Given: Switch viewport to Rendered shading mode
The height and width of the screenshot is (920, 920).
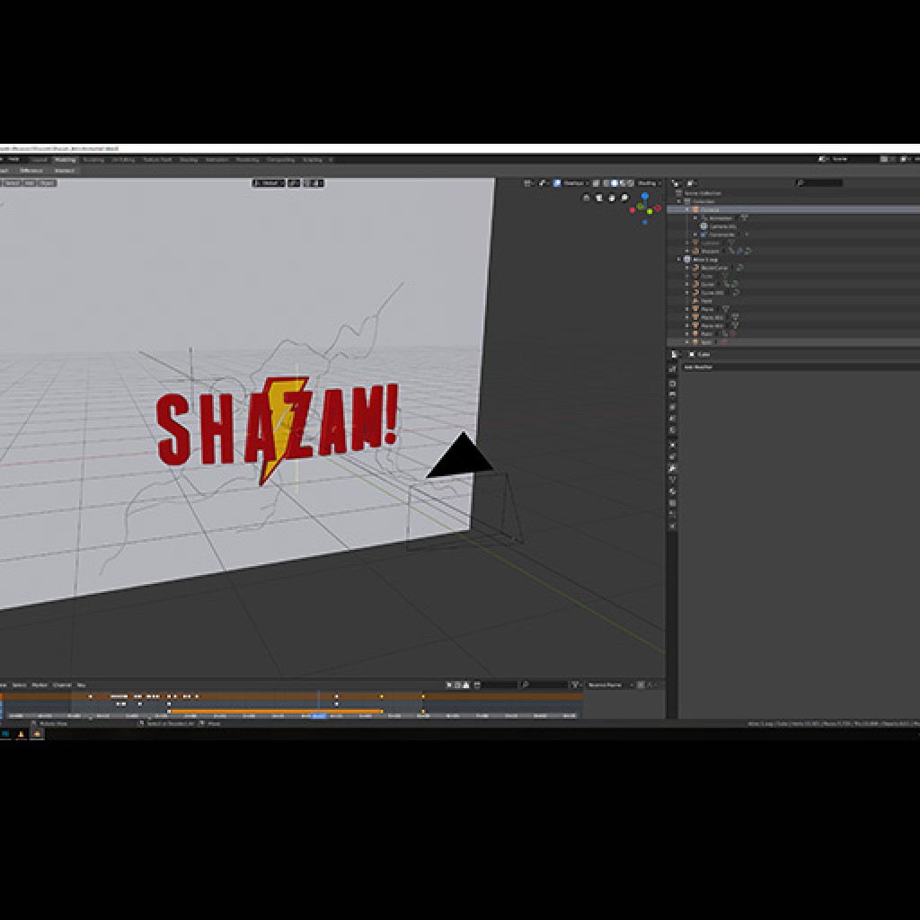Looking at the screenshot, I should [x=629, y=182].
